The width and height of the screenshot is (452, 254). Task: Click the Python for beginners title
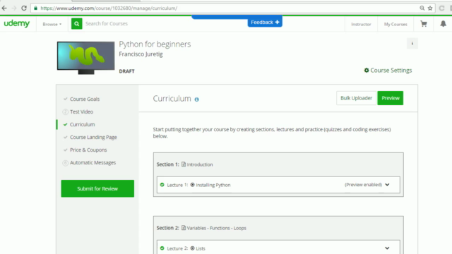pyautogui.click(x=155, y=44)
